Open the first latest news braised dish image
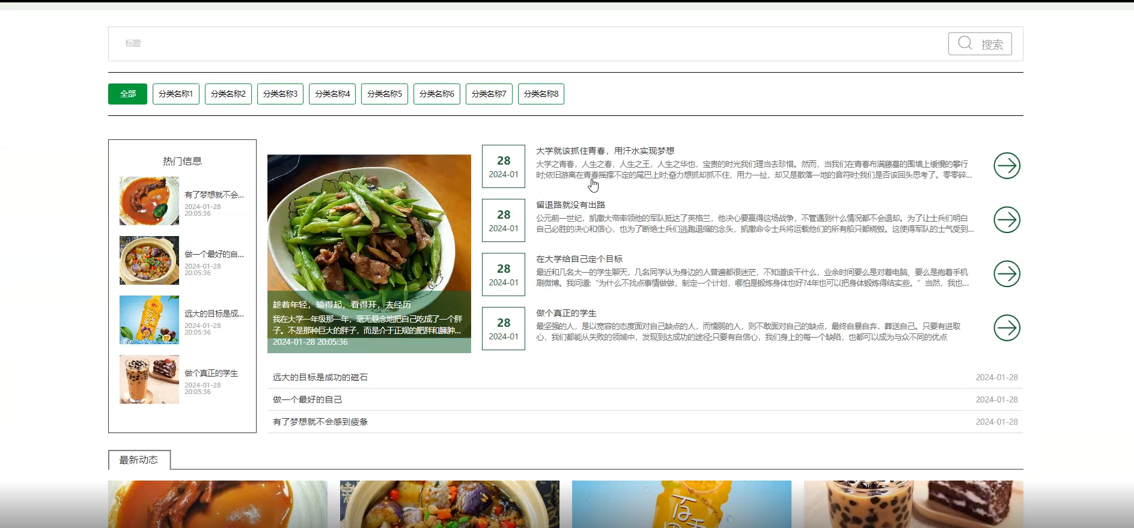The width and height of the screenshot is (1134, 528). coord(218,504)
